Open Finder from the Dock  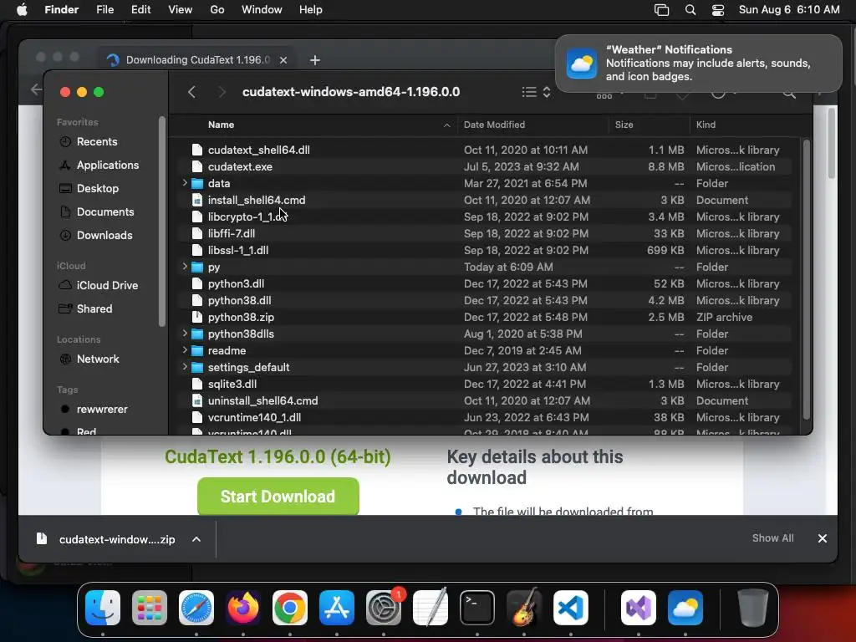tap(103, 608)
